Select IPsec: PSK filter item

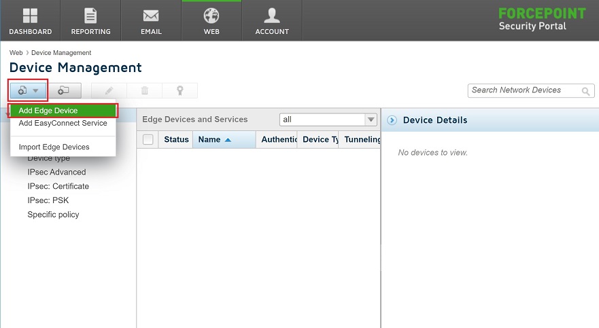click(x=48, y=200)
